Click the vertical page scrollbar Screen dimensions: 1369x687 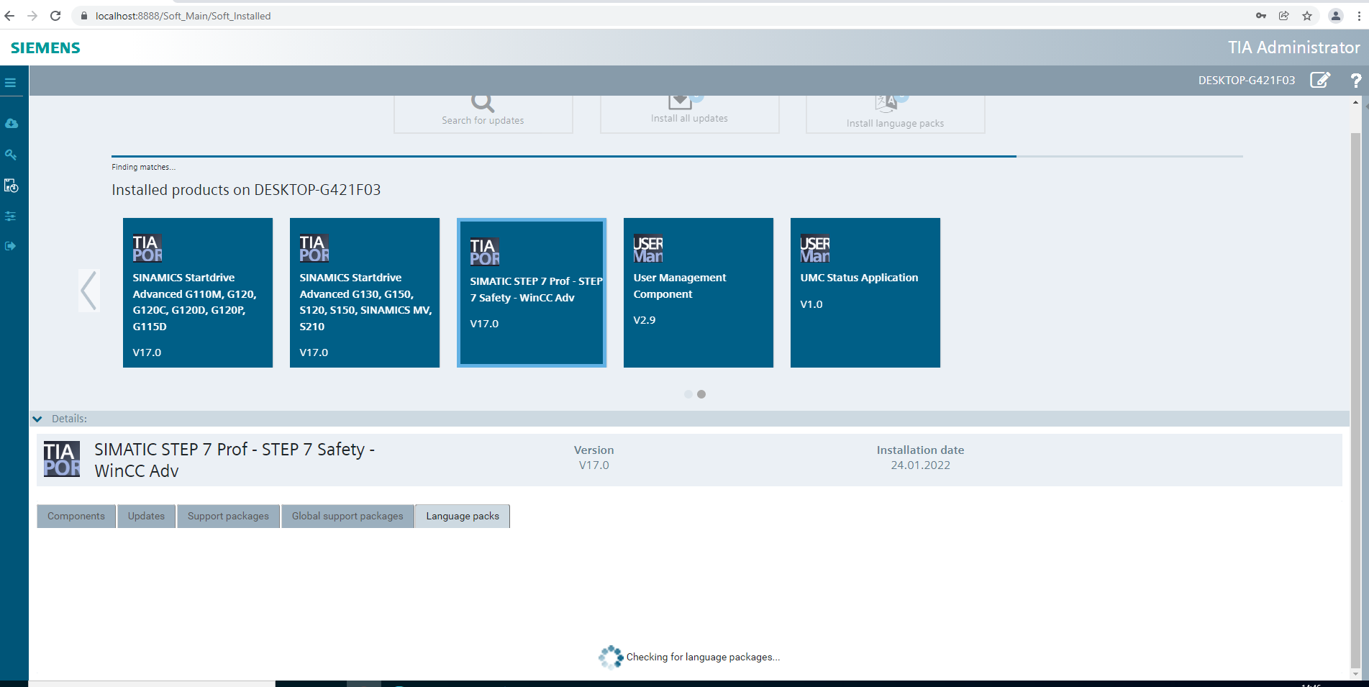[1355, 388]
